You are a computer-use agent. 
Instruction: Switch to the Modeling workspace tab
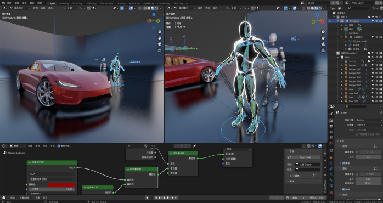pos(64,3)
